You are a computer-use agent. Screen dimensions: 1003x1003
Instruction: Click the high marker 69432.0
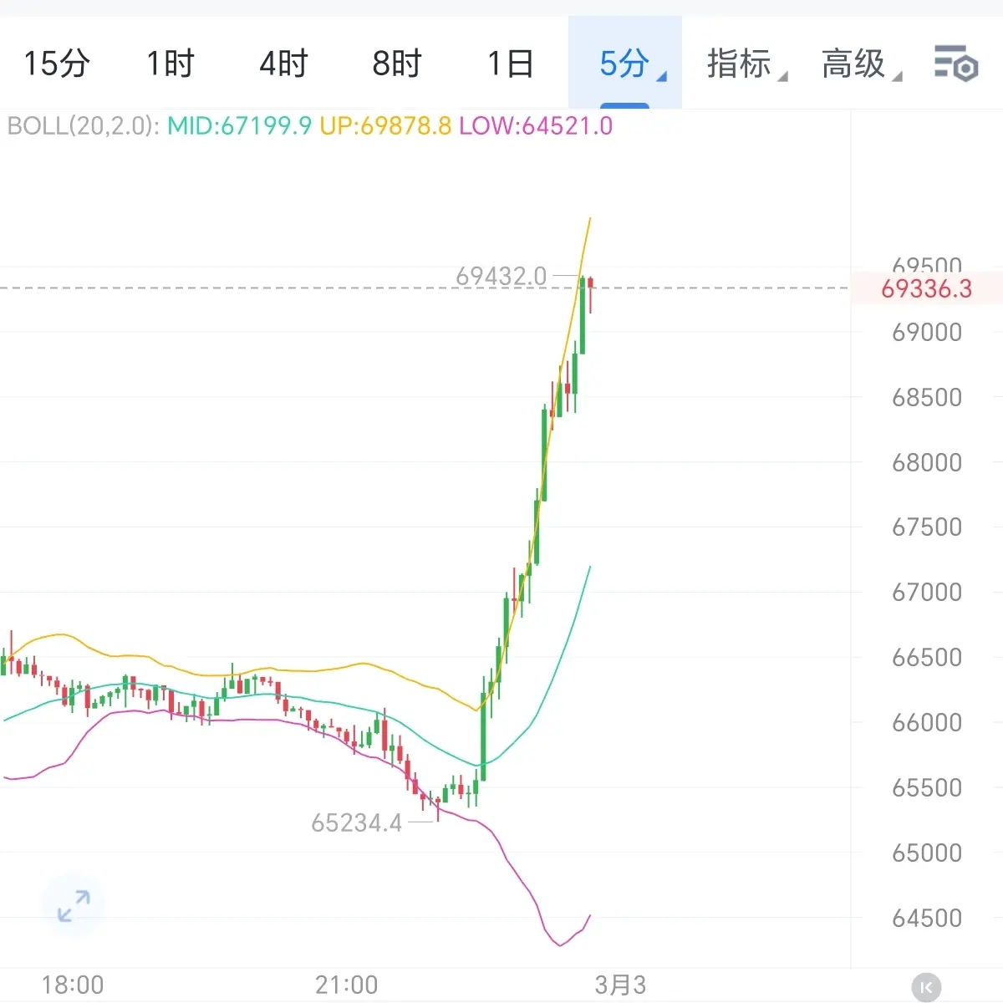501,276
